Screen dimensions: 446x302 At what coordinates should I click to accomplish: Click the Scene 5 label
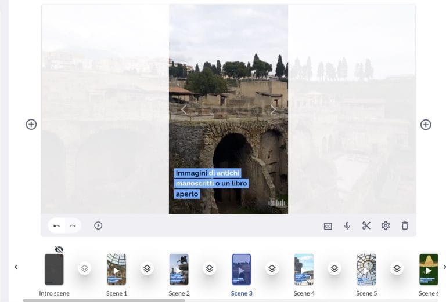(366, 293)
